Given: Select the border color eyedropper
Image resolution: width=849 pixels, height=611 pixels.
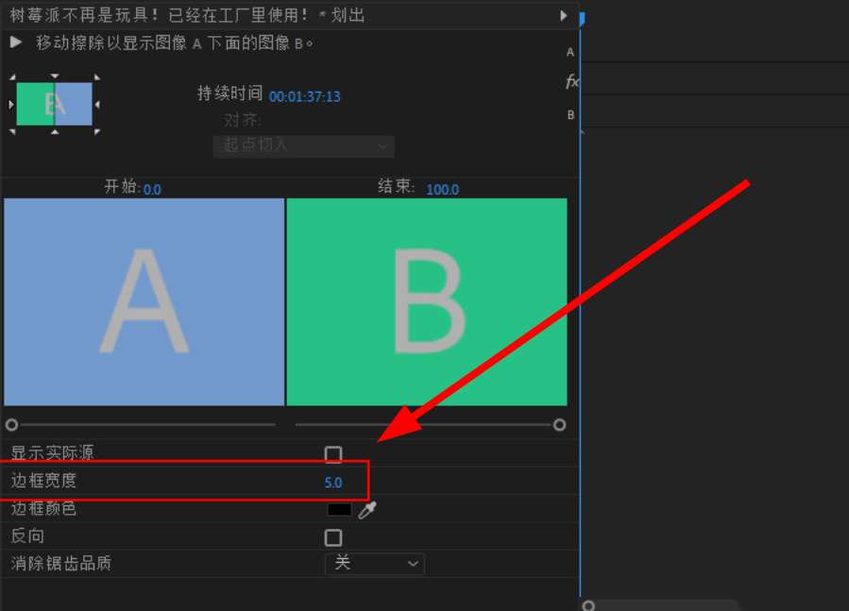Looking at the screenshot, I should coord(367,509).
